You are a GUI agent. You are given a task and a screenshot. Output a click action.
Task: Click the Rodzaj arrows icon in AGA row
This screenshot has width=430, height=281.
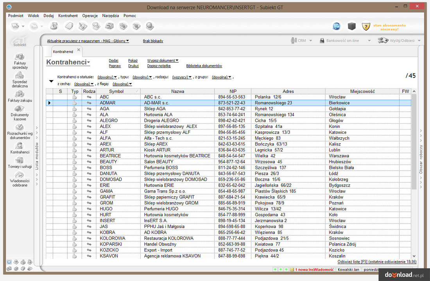pyautogui.click(x=89, y=109)
